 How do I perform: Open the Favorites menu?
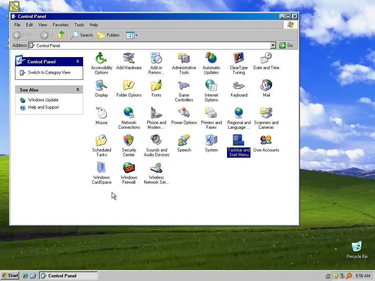60,25
